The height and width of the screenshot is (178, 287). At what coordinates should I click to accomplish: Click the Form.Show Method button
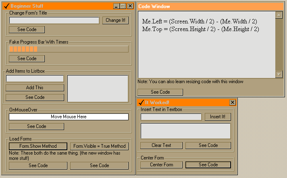[38, 146]
